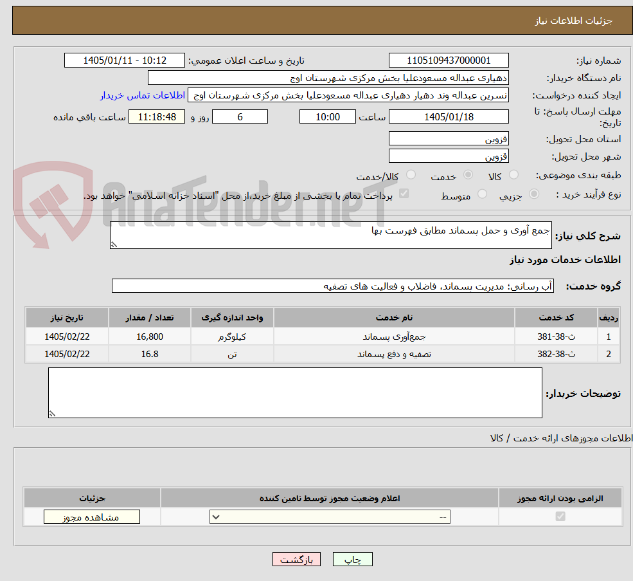Click the resize handle of buyer notes textarea
The image size is (633, 581).
(x=52, y=414)
